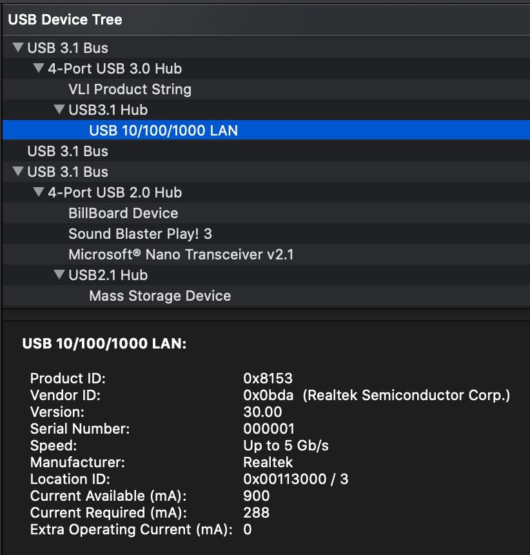Select Sound Blaster Play! 3 device

point(140,234)
